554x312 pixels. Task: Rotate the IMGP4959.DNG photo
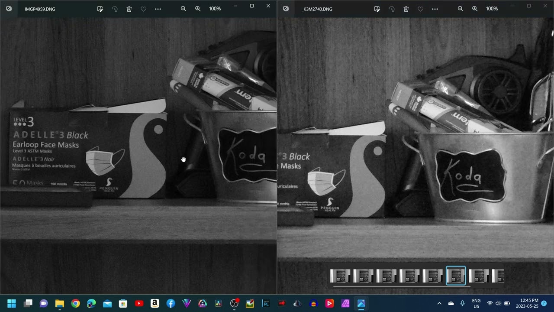115,9
